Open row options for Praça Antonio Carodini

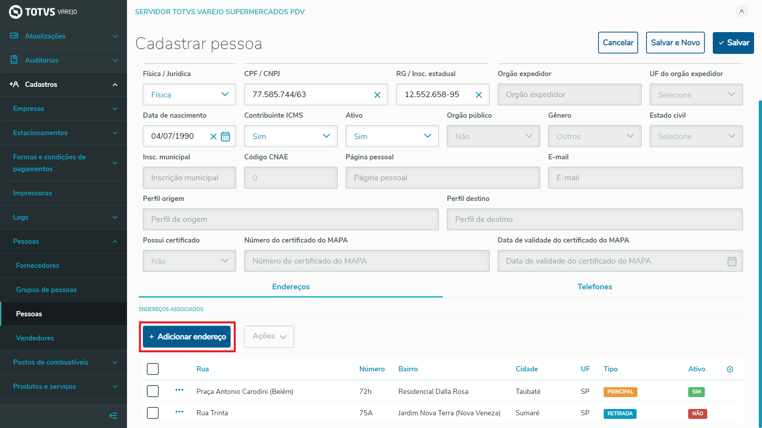(x=179, y=390)
